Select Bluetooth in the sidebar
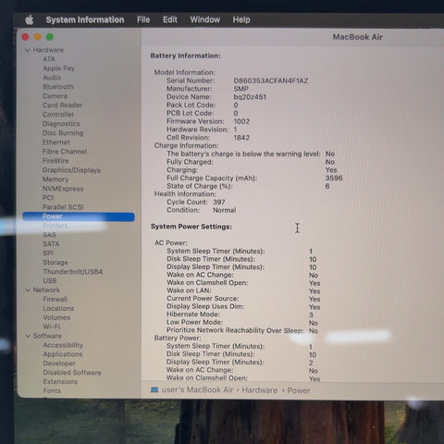 click(58, 87)
